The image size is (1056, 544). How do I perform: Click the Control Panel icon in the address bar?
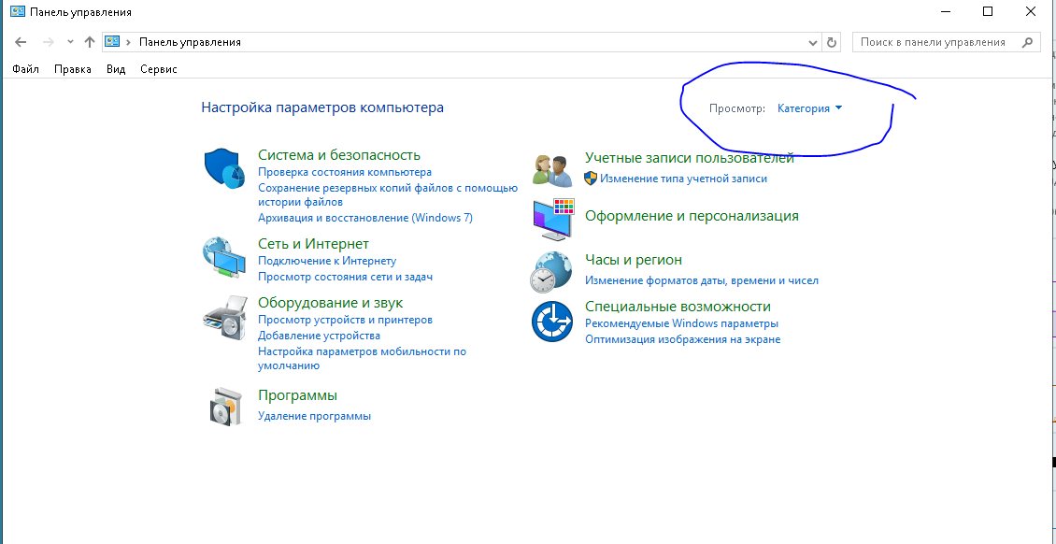click(112, 42)
